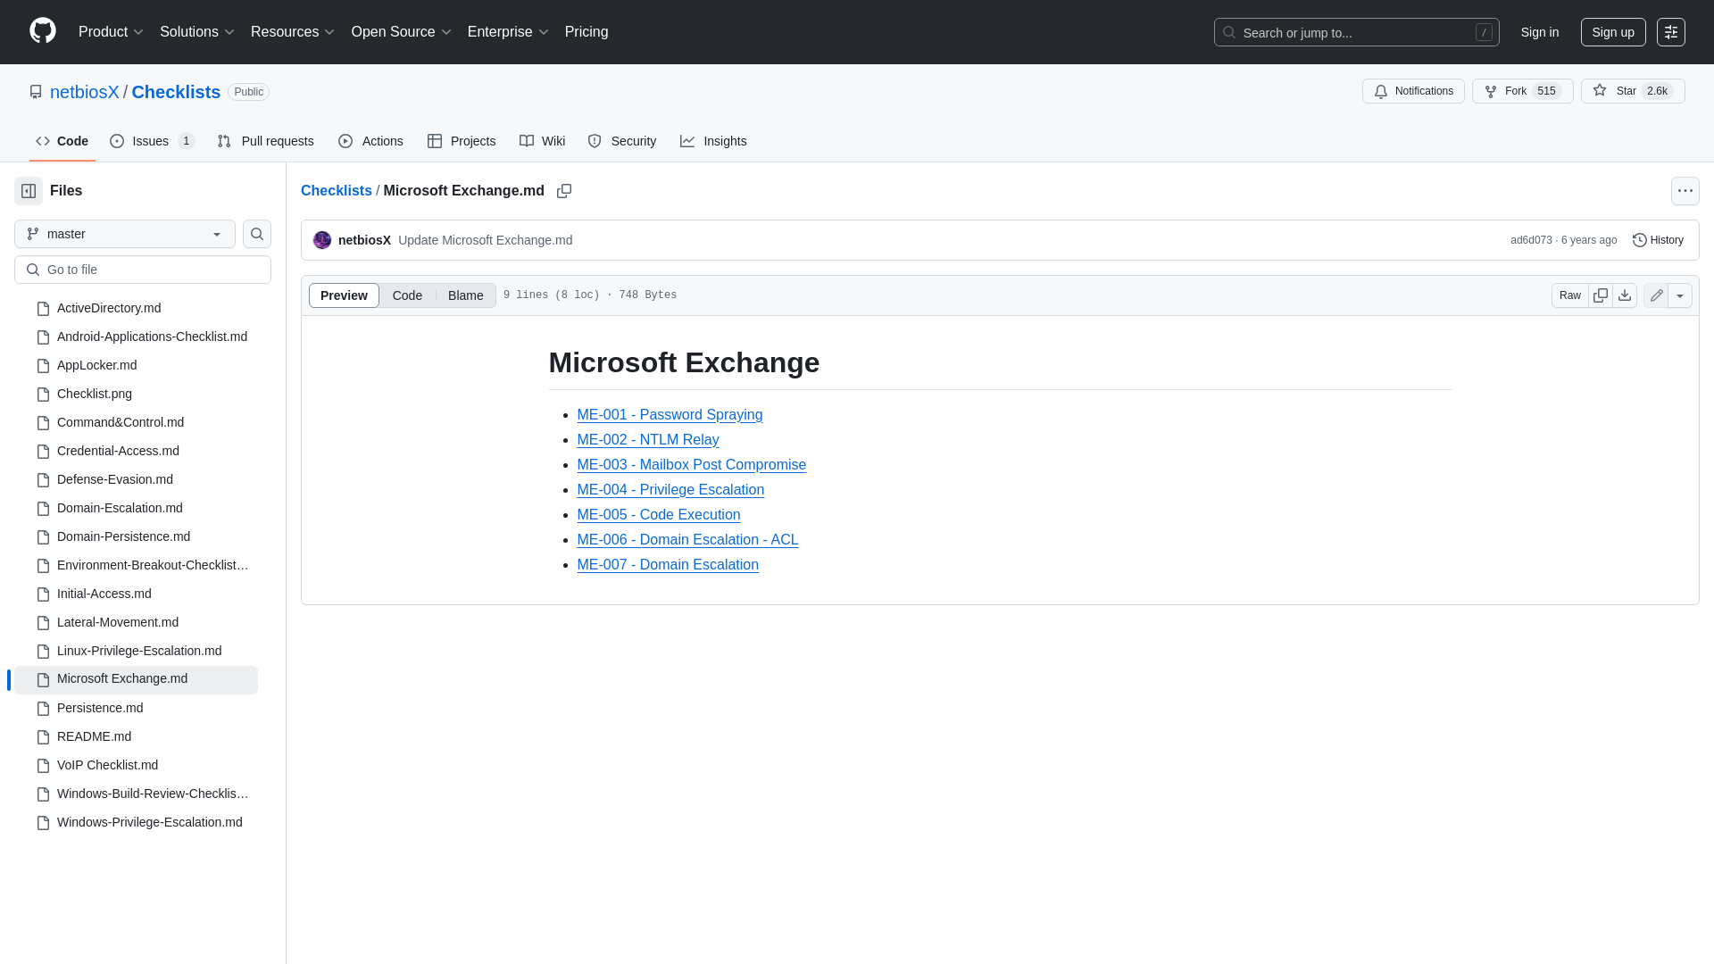Focus the Search or jump to field
The height and width of the screenshot is (964, 1714).
(x=1356, y=32)
